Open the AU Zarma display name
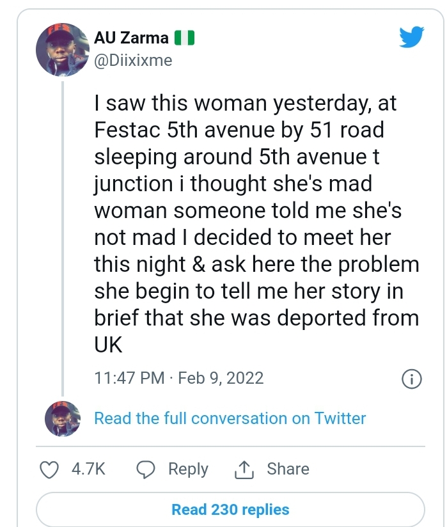This screenshot has width=447, height=527. click(x=131, y=38)
